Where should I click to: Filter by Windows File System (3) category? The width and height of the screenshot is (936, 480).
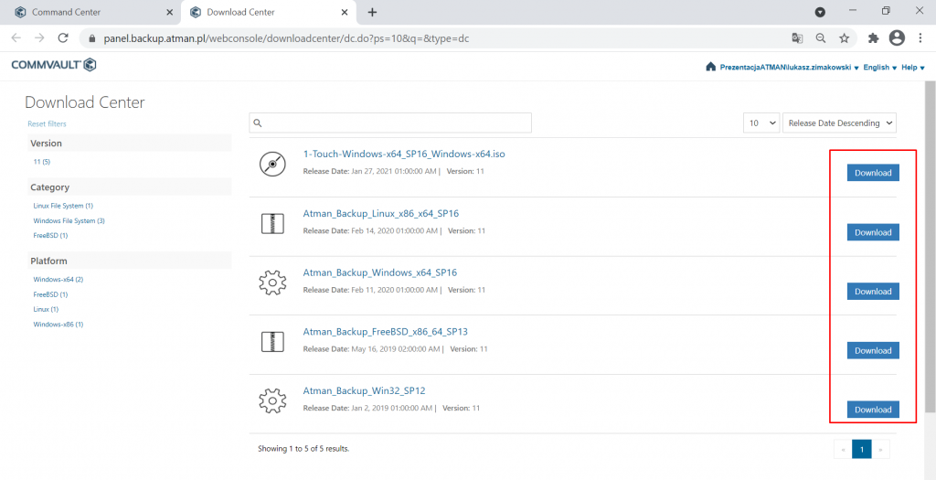[69, 221]
